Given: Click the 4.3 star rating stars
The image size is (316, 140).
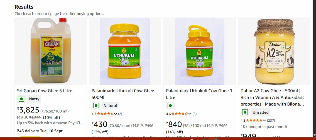Looking at the screenshot, I should [x=105, y=114].
